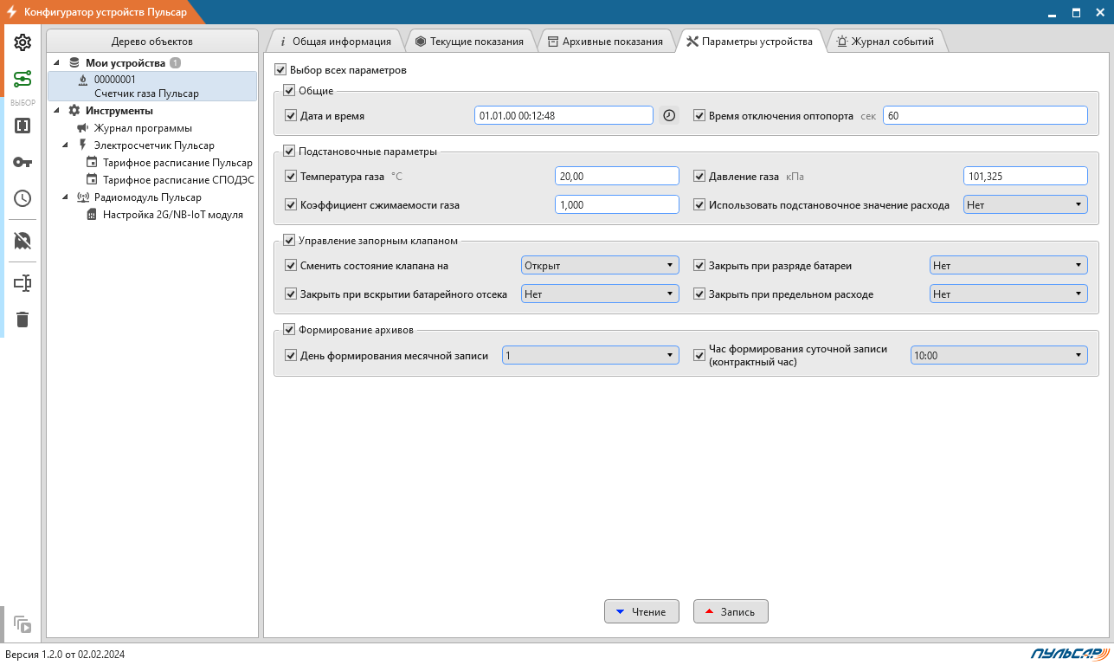The image size is (1114, 665).
Task: Switch to Общая информация tab
Action: click(334, 42)
